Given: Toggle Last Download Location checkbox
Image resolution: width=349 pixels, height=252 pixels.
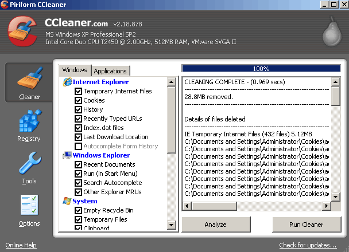Looking at the screenshot, I should pos(78,137).
